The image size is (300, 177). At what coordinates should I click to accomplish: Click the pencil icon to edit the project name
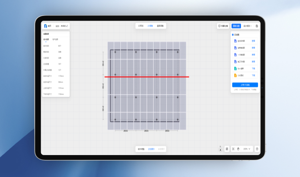coord(67,26)
